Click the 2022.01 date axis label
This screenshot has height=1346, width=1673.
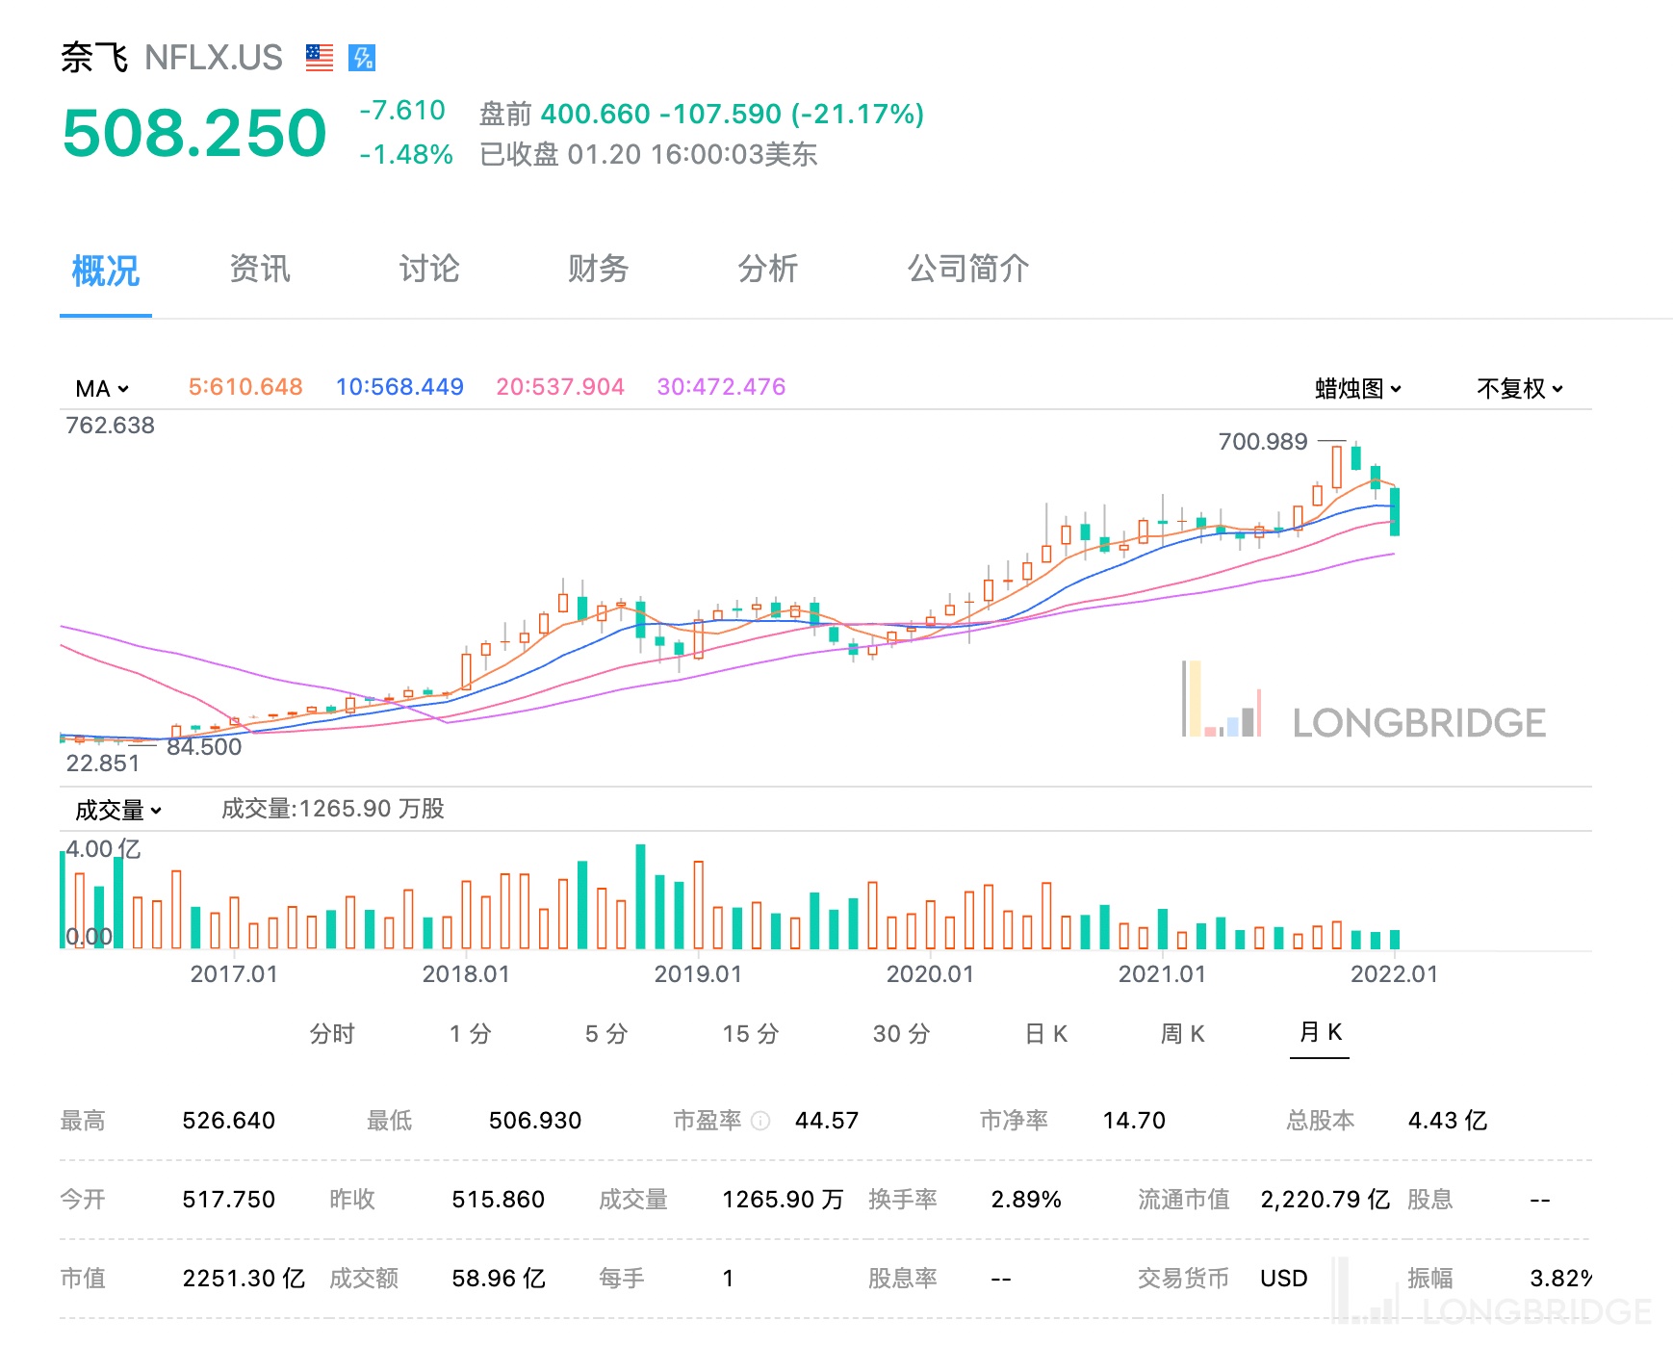click(1394, 974)
